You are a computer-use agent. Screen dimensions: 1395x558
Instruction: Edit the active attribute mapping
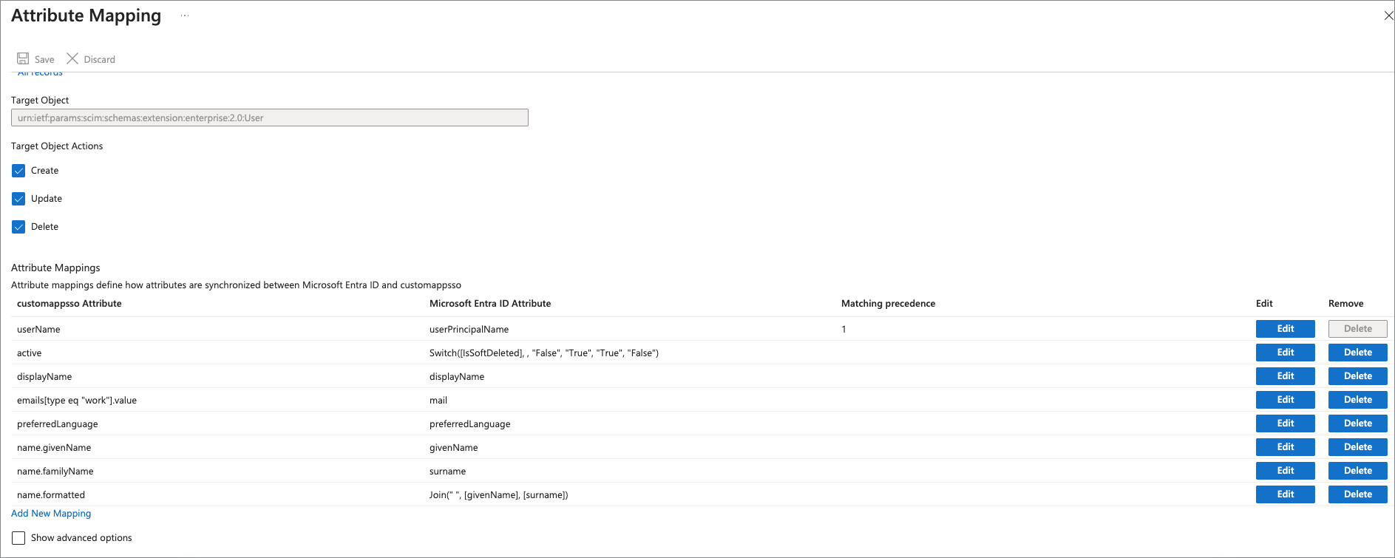(x=1285, y=353)
